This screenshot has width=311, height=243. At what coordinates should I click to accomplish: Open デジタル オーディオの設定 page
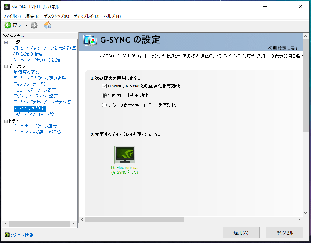pos(36,96)
